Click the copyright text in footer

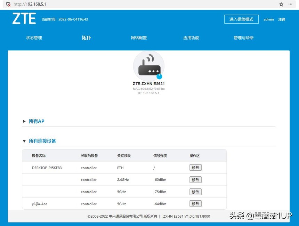point(122,216)
